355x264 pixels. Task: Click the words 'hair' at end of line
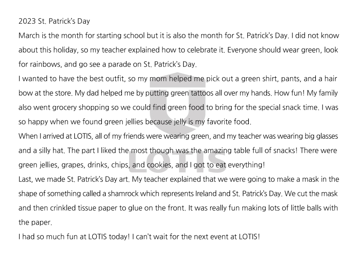pos(331,79)
